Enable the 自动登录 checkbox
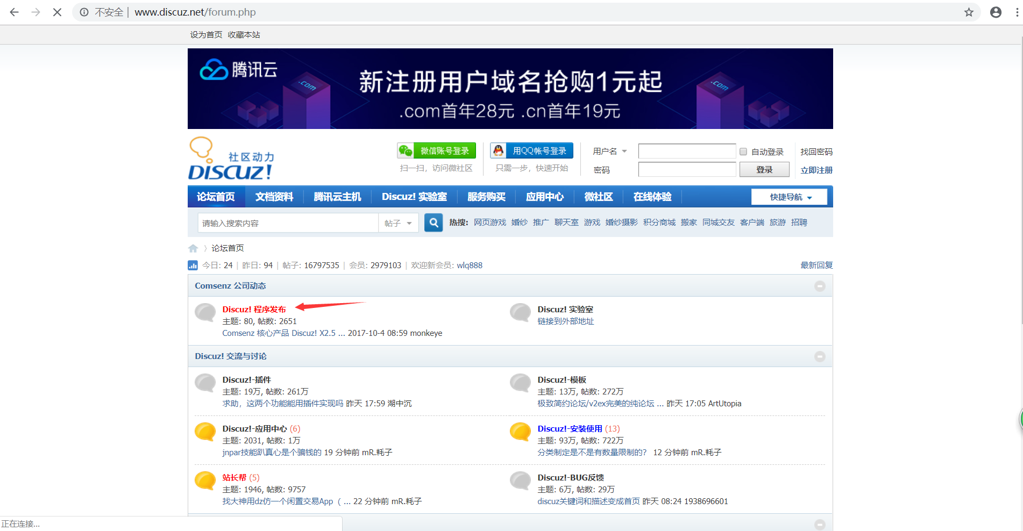 point(743,152)
